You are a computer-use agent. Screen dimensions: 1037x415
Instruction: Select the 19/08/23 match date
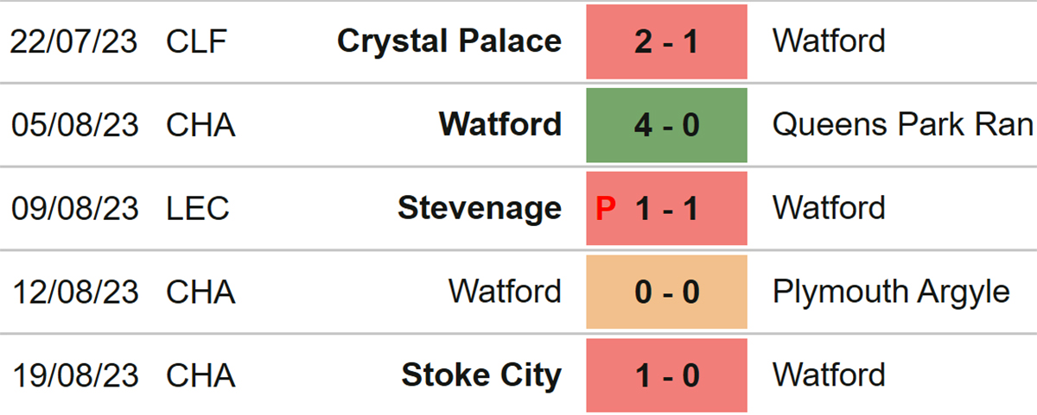coord(74,375)
